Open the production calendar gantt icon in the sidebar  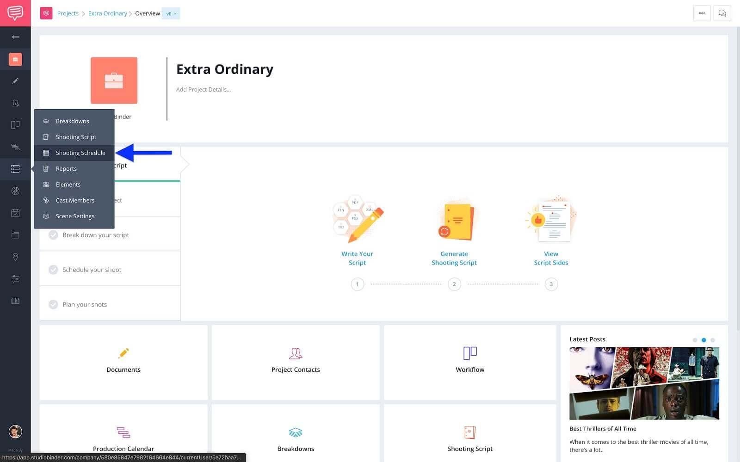[15, 147]
